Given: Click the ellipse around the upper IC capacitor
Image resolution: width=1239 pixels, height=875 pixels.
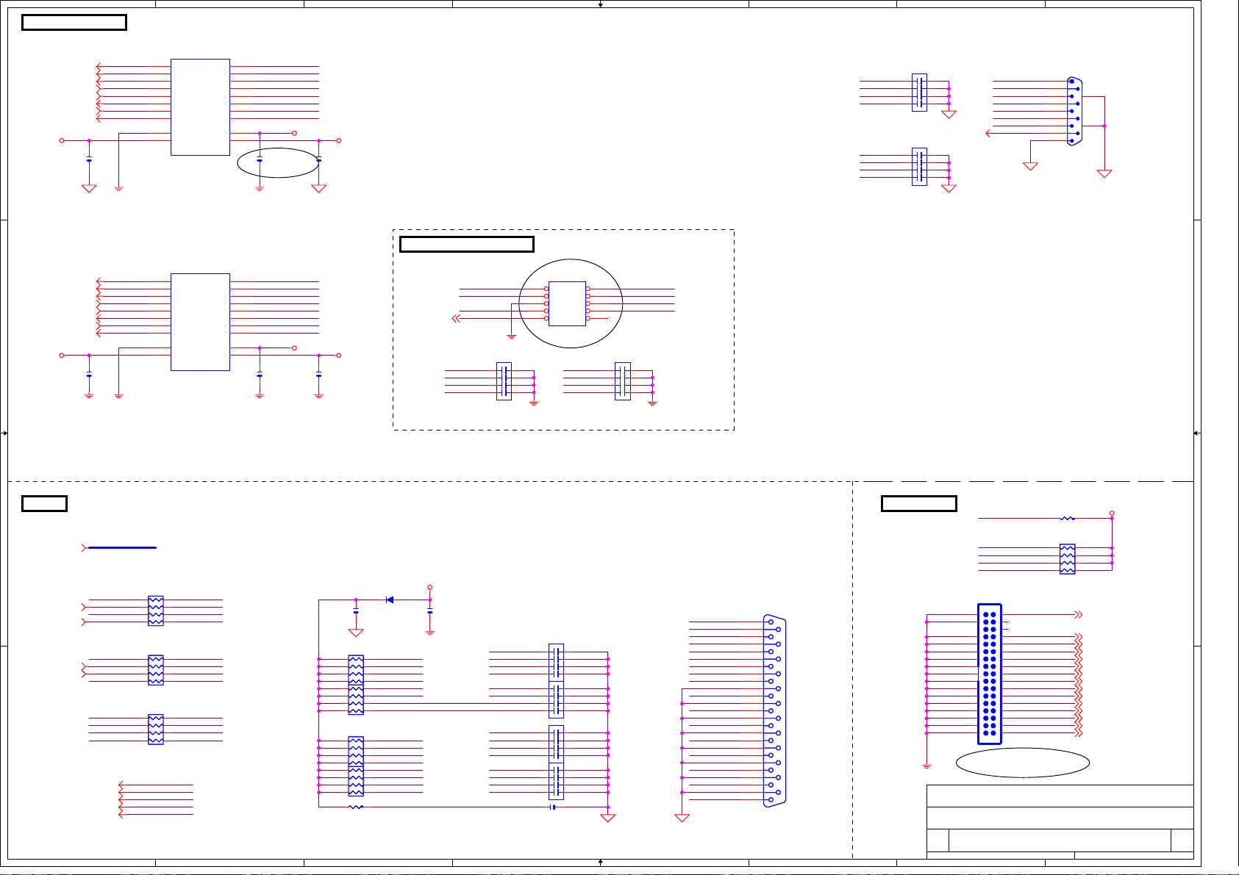Looking at the screenshot, I should (x=278, y=163).
